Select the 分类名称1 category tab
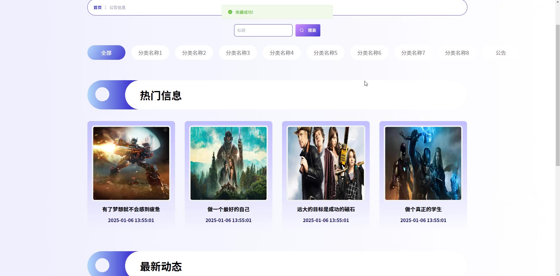Viewport: 560px width, 276px height. click(x=150, y=53)
